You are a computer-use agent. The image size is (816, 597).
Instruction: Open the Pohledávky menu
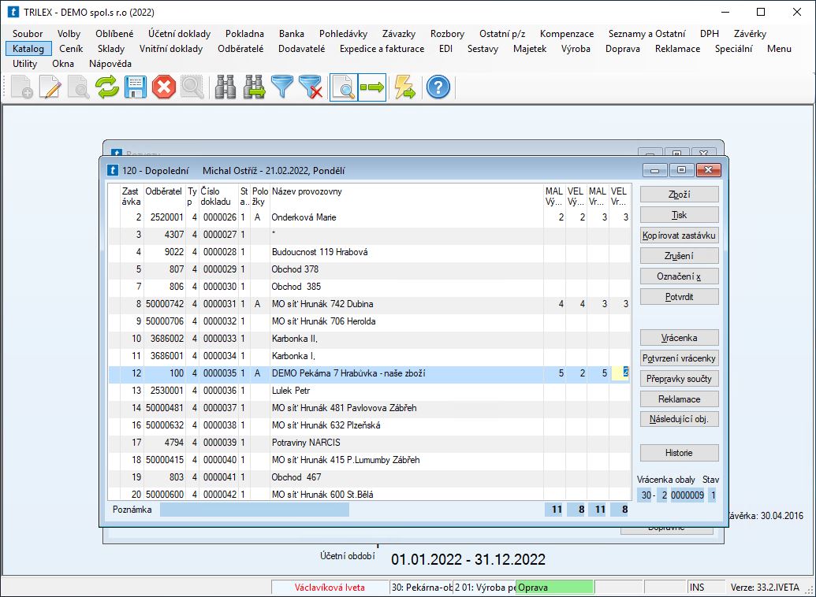(344, 34)
